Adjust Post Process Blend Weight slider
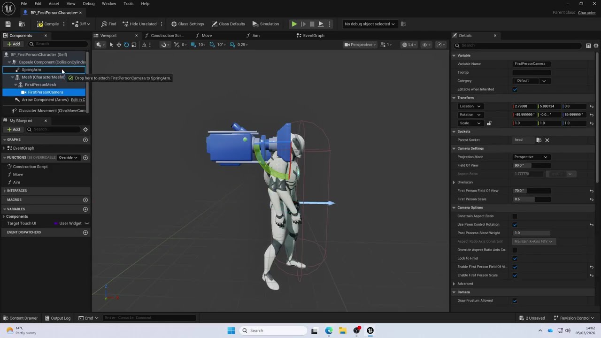 click(x=532, y=233)
